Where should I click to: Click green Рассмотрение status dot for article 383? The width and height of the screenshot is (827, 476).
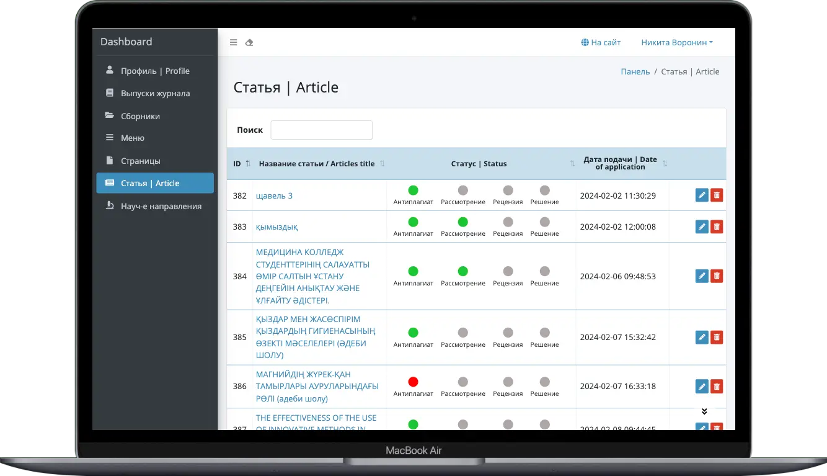pyautogui.click(x=462, y=222)
